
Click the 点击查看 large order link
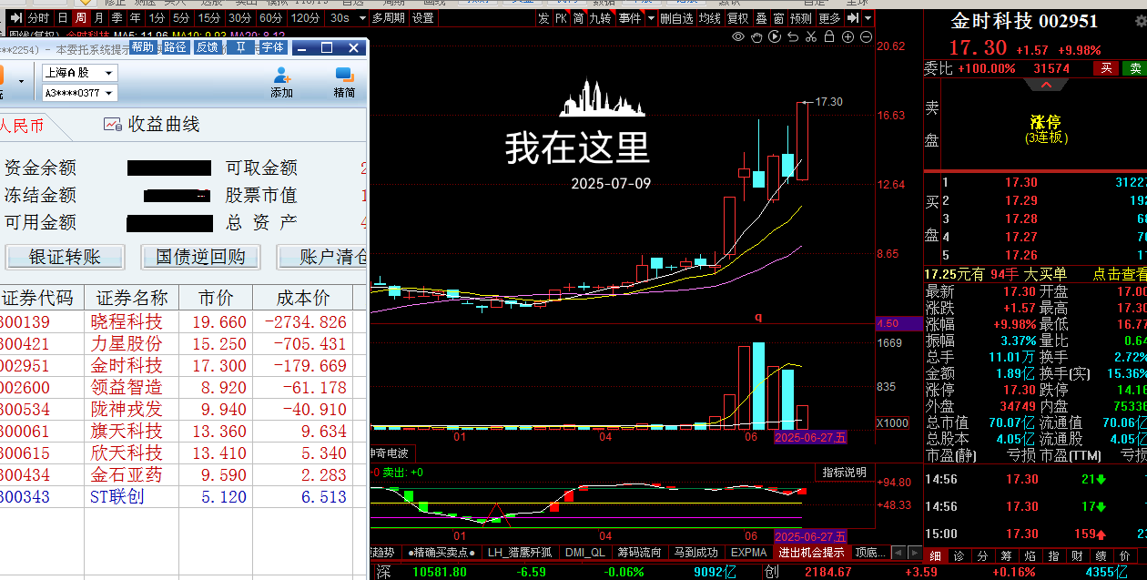click(1120, 274)
